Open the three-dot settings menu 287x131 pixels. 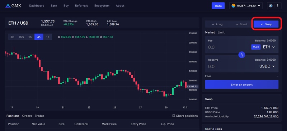[278, 6]
